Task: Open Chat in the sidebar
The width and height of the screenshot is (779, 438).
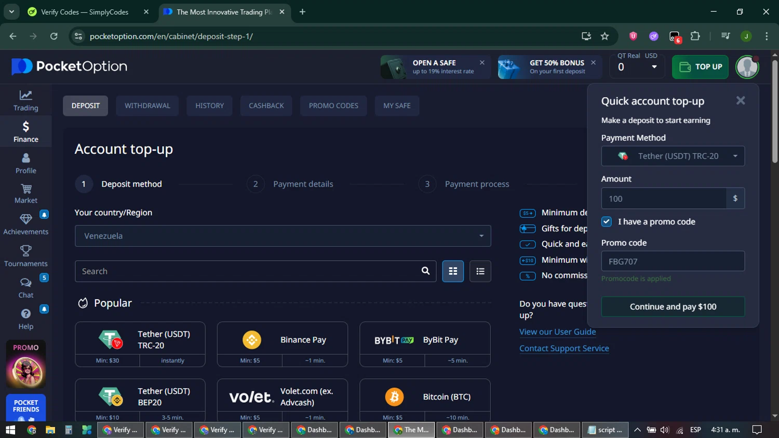Action: click(25, 287)
